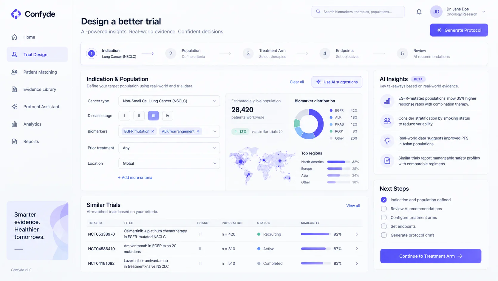Open notifications bell icon
The width and height of the screenshot is (498, 281).
[419, 12]
